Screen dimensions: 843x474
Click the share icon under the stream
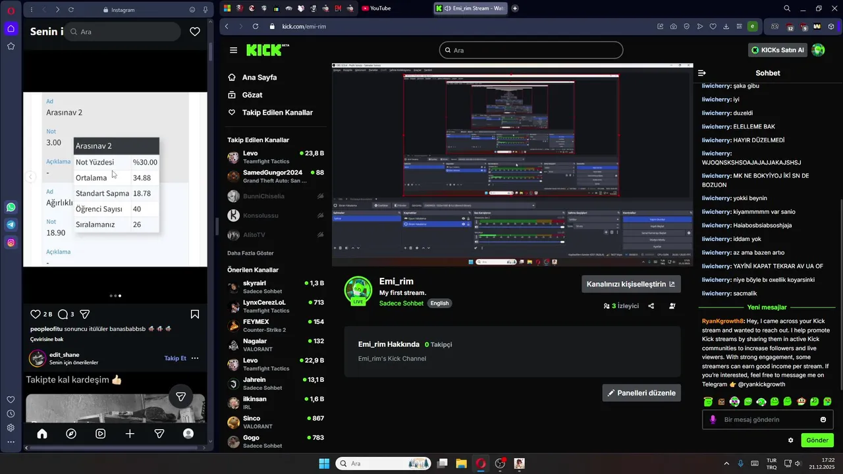pos(651,305)
